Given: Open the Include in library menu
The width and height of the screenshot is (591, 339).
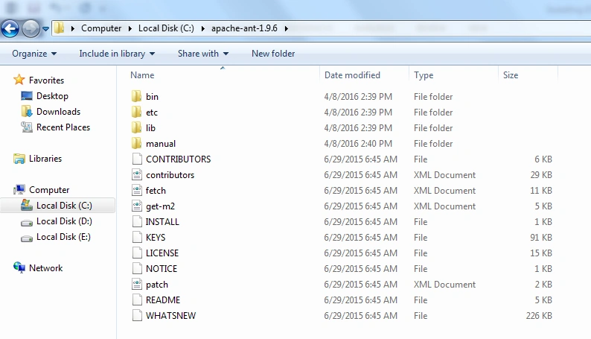Looking at the screenshot, I should pyautogui.click(x=117, y=54).
